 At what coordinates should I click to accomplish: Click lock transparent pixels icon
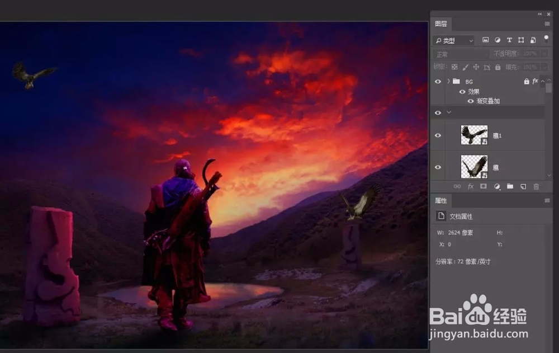coord(454,67)
